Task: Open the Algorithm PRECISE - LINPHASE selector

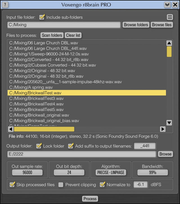Action: coord(111,172)
